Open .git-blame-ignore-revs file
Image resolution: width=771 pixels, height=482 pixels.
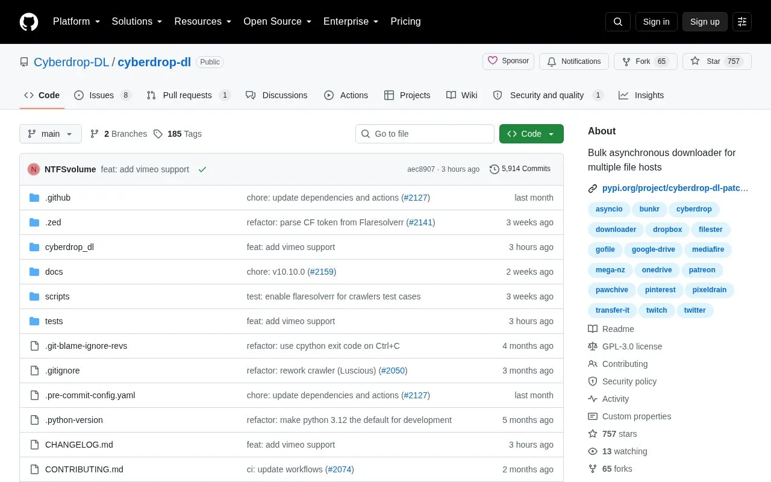pos(86,346)
